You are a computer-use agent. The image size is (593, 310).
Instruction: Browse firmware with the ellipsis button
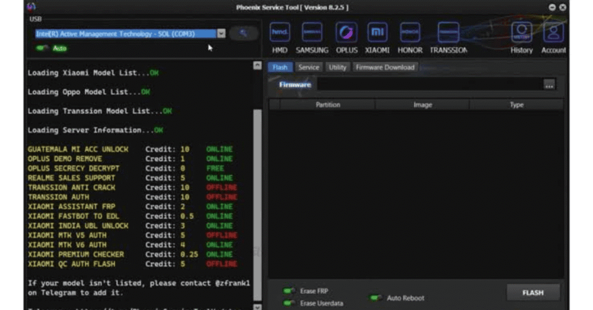pyautogui.click(x=549, y=84)
